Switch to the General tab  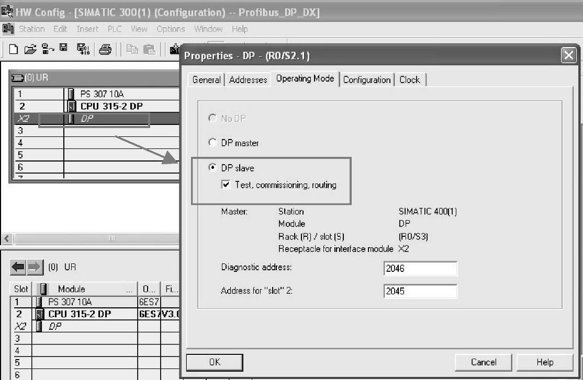click(206, 79)
